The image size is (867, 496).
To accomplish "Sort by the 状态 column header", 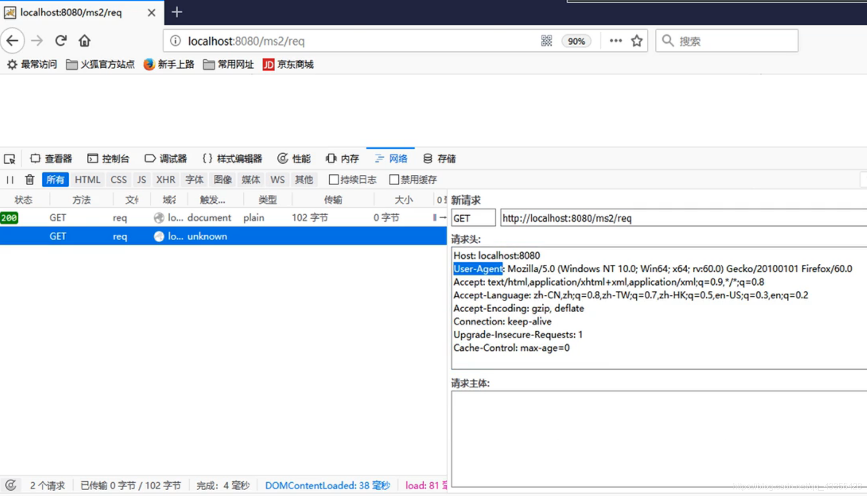I will point(24,200).
